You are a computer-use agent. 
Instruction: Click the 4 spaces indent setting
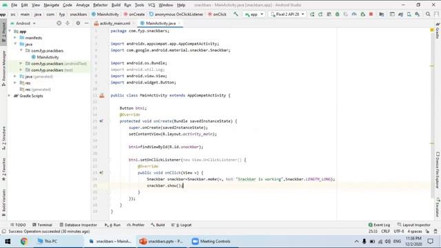click(x=415, y=231)
